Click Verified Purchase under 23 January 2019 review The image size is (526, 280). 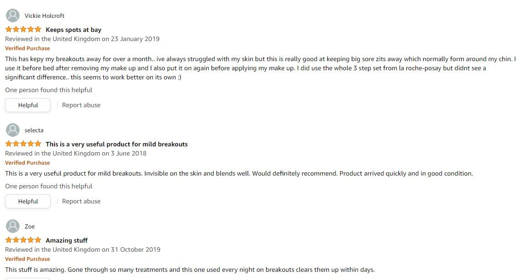(x=27, y=48)
